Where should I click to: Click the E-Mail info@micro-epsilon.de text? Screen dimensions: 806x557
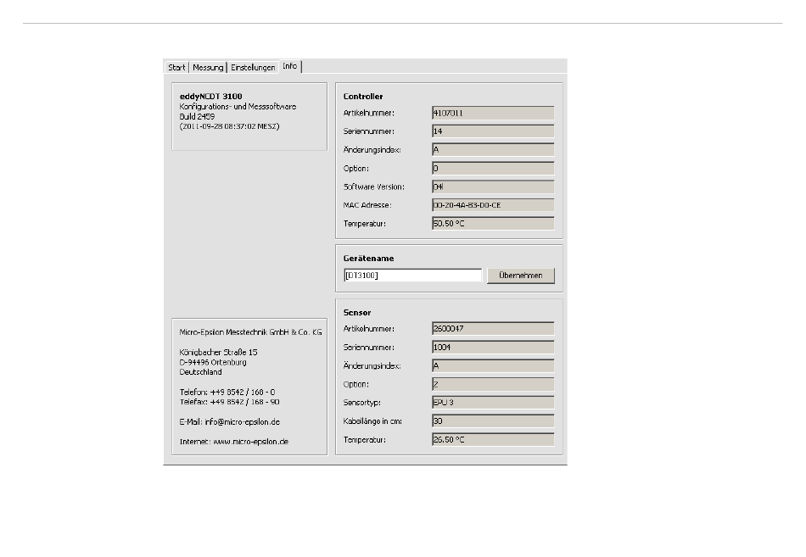pyautogui.click(x=230, y=422)
